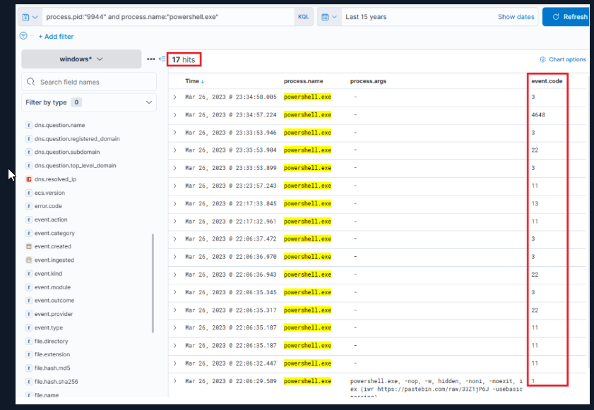Select the event.provider field
Image resolution: width=594 pixels, height=410 pixels.
click(x=54, y=314)
